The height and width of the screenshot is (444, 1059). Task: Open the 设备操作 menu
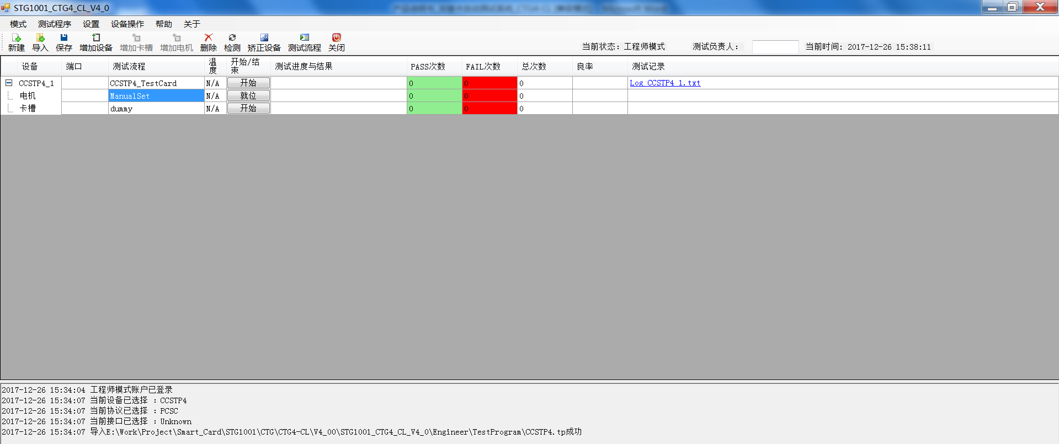point(127,24)
